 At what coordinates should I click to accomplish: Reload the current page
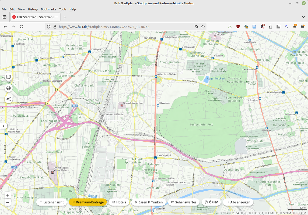[22, 27]
